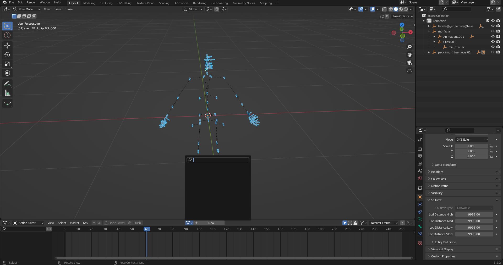Click the action search input field

tap(218, 160)
